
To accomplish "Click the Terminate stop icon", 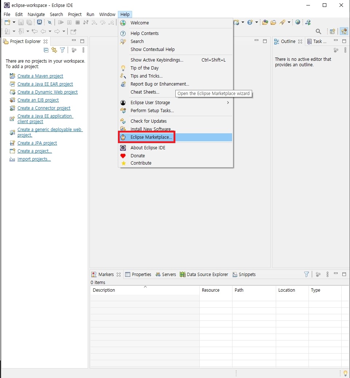I will [77, 23].
